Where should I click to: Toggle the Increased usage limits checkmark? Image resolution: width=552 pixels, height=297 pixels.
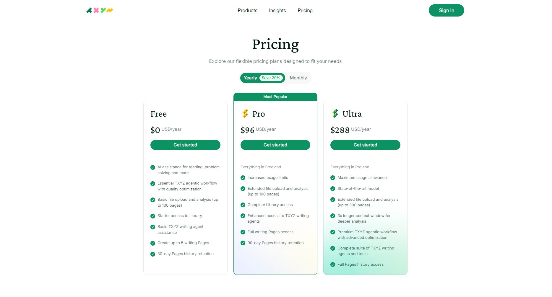(243, 177)
